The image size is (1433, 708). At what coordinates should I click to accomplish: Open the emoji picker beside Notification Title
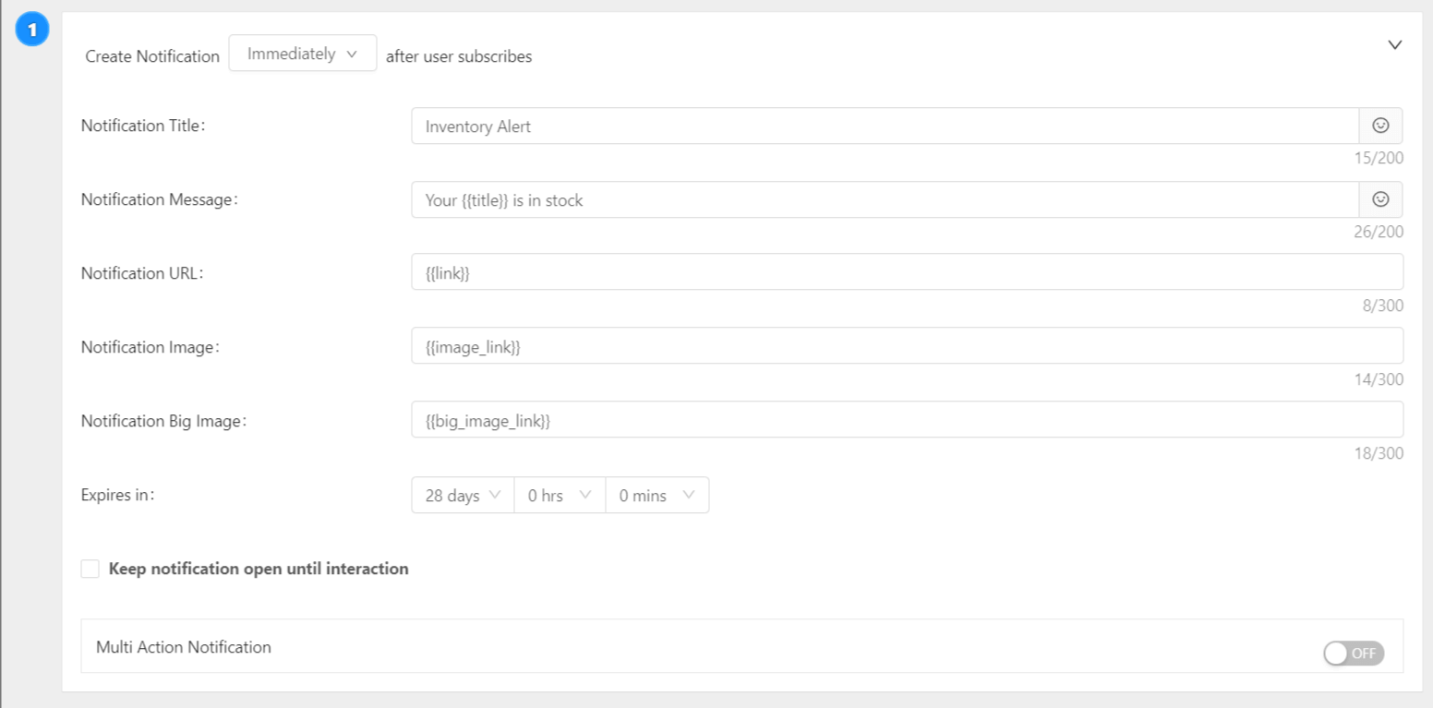click(1380, 126)
